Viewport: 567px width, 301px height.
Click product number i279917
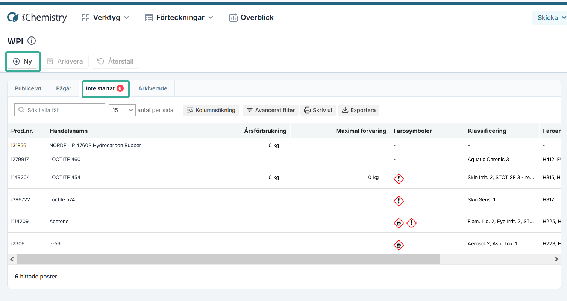tap(20, 159)
